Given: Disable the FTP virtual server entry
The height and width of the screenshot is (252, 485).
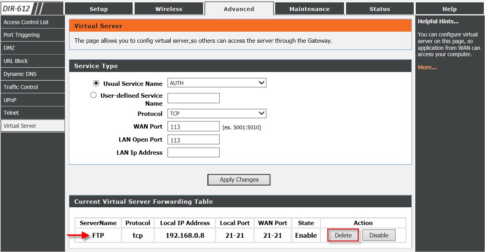Looking at the screenshot, I should [379, 235].
